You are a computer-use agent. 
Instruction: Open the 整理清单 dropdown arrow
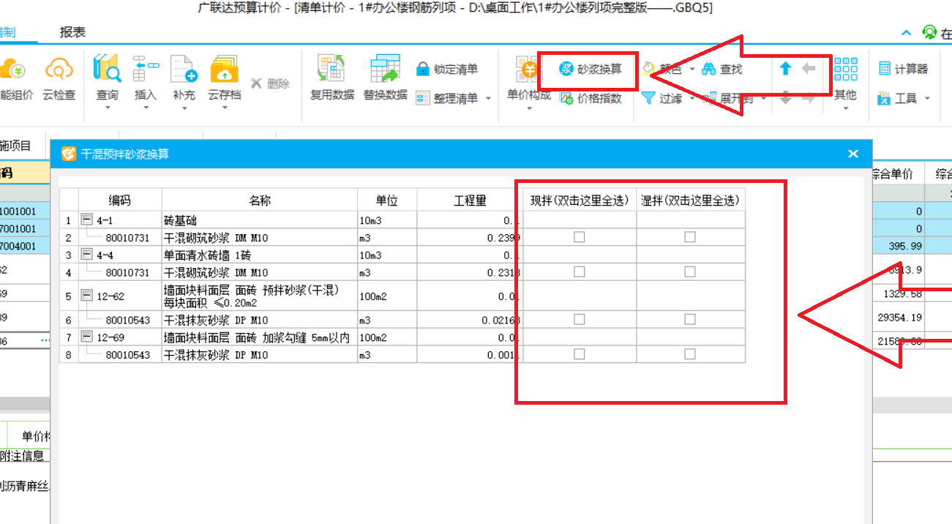pyautogui.click(x=488, y=99)
